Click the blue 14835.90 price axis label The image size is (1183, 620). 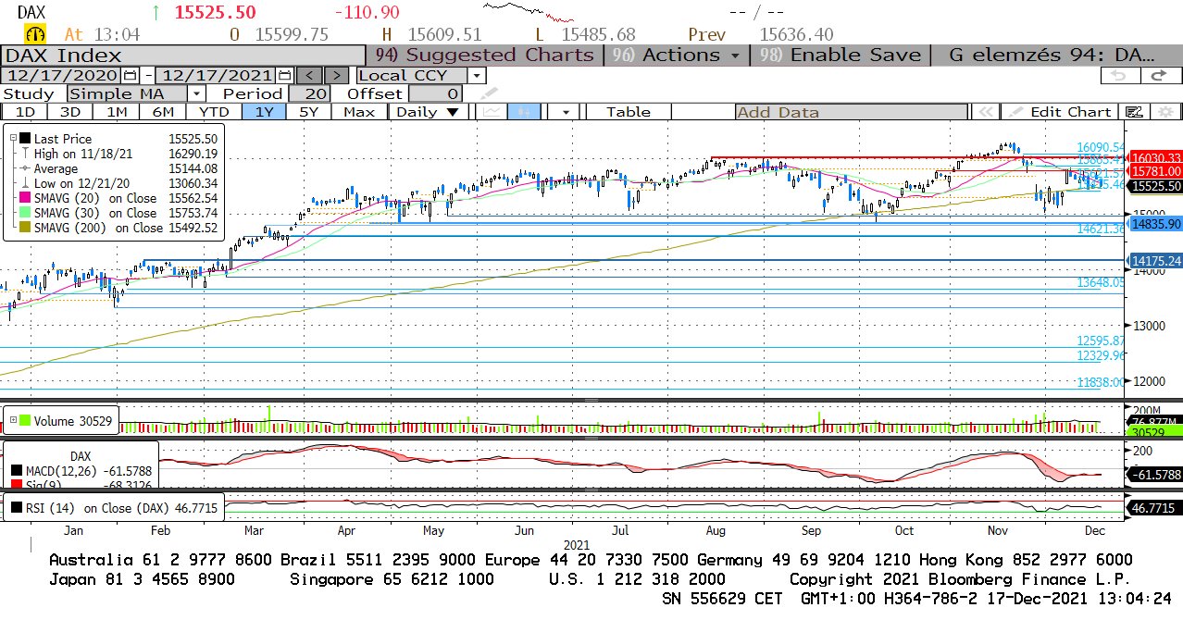(x=1156, y=223)
